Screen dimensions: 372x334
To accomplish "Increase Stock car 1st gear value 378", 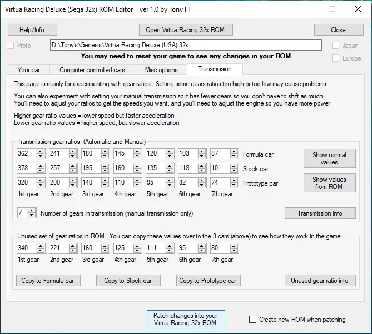I will (41, 166).
